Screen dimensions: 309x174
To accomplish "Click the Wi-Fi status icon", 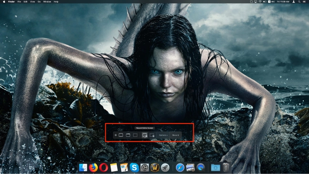I will click(260, 1).
